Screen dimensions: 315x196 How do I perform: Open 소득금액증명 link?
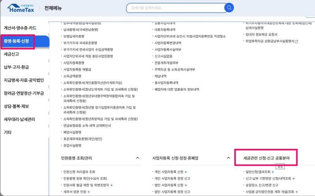72,76
